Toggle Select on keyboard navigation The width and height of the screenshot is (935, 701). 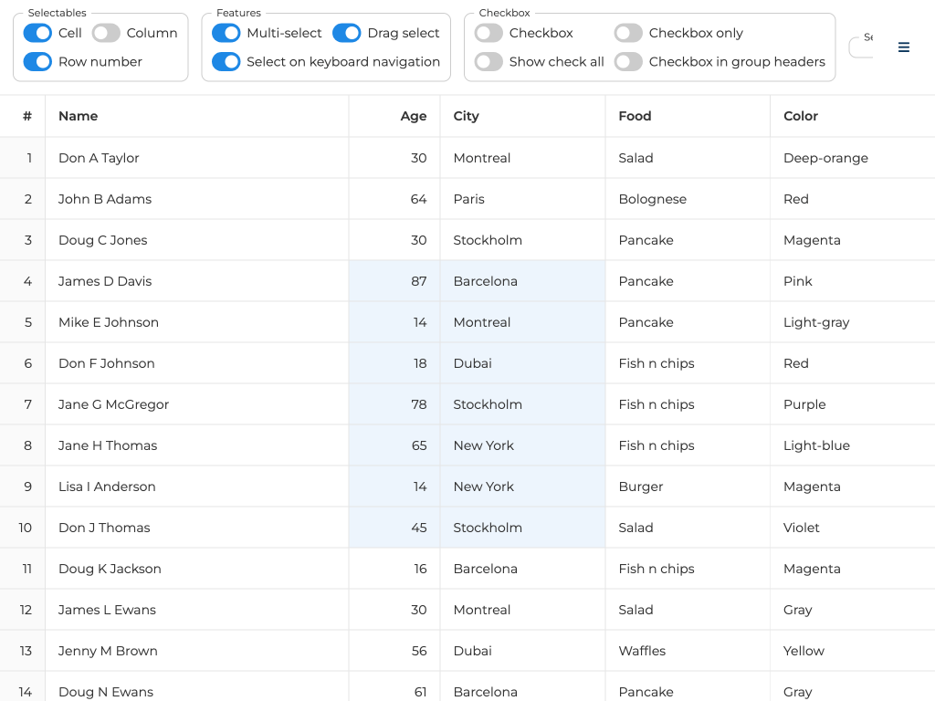pyautogui.click(x=226, y=62)
